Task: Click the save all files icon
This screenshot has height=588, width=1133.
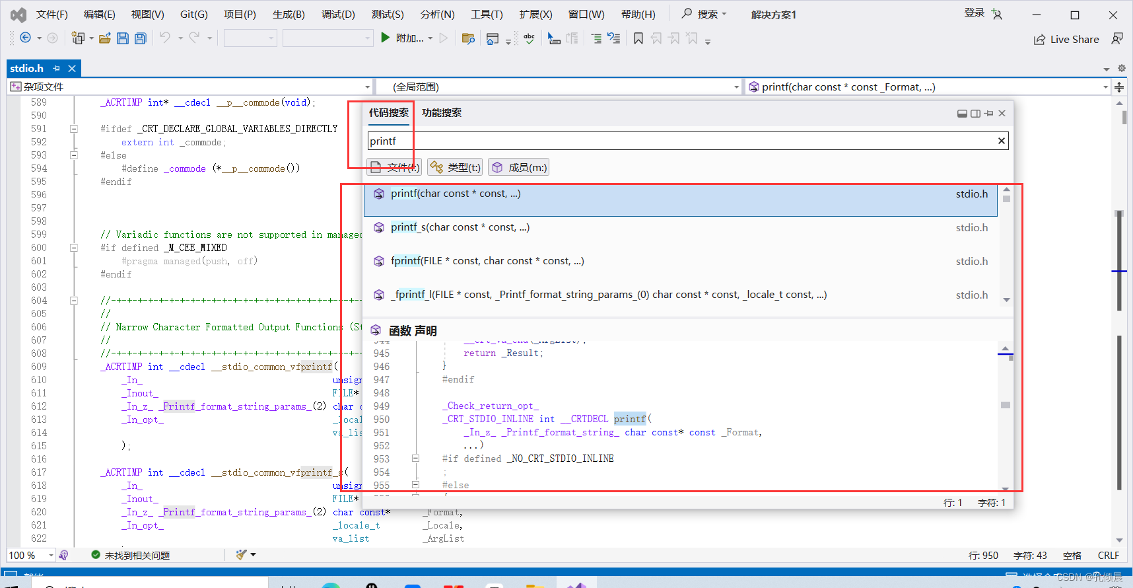Action: 140,38
